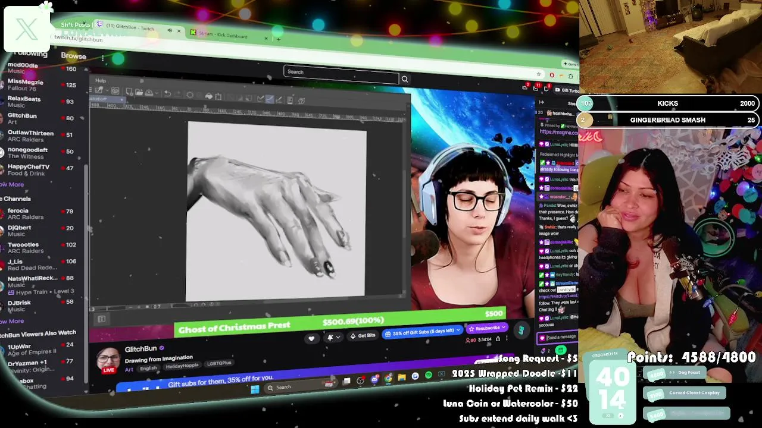Open the Opera extension icon in browser toolbar
Viewport: 762px width, 428px height.
click(x=552, y=75)
